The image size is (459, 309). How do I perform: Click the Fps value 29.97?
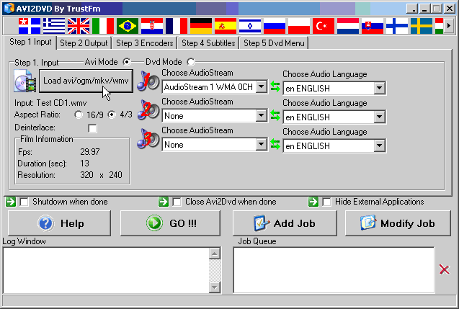pyautogui.click(x=90, y=152)
